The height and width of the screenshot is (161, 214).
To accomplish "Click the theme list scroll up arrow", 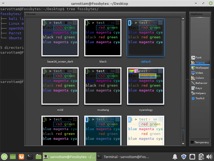I will [183, 19].
